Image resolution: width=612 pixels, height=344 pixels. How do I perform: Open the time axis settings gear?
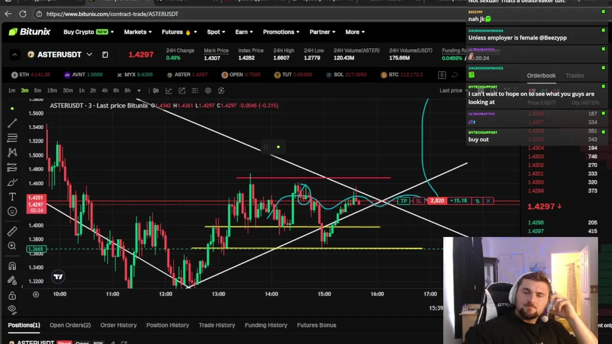(35, 294)
